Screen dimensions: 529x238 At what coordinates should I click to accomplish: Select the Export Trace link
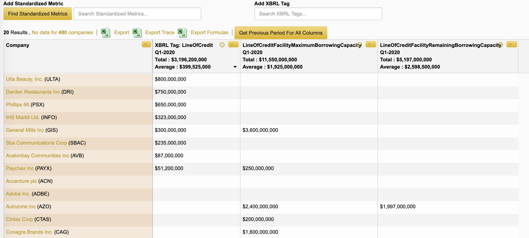click(160, 32)
